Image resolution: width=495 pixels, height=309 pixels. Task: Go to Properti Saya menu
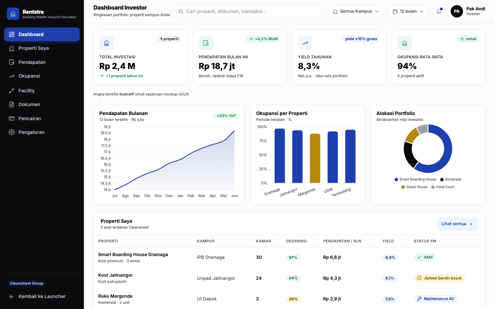42,48
